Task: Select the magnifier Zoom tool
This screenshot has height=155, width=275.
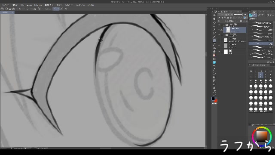Action: pyautogui.click(x=214, y=15)
